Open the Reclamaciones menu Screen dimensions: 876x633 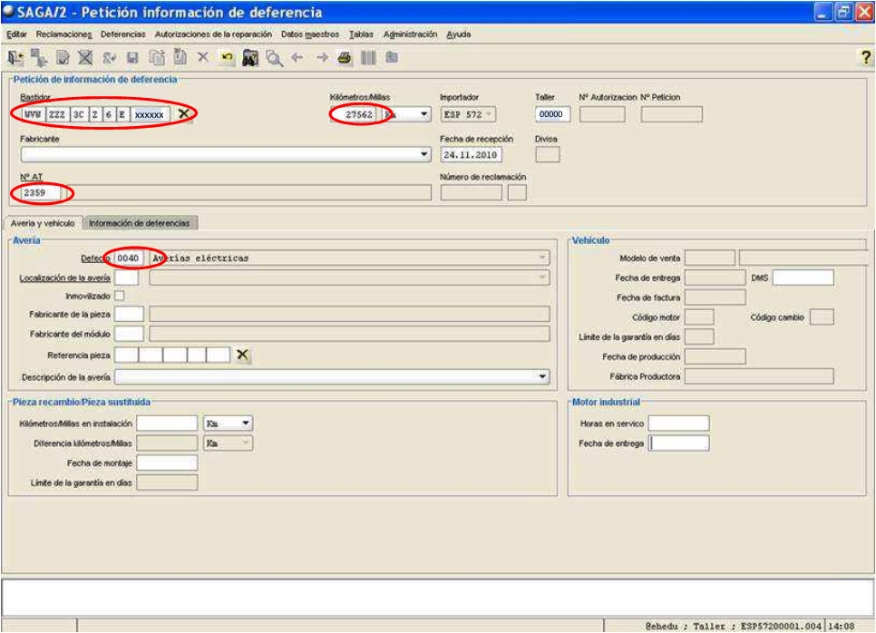(x=63, y=34)
